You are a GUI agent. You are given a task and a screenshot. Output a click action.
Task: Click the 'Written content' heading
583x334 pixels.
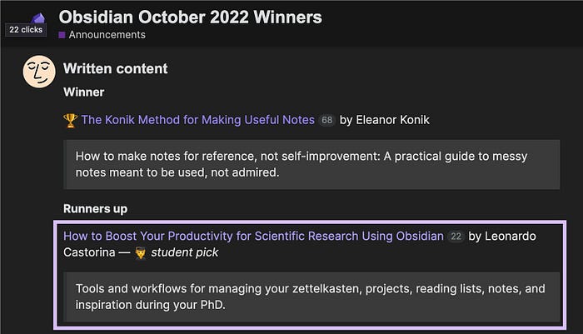tap(115, 68)
